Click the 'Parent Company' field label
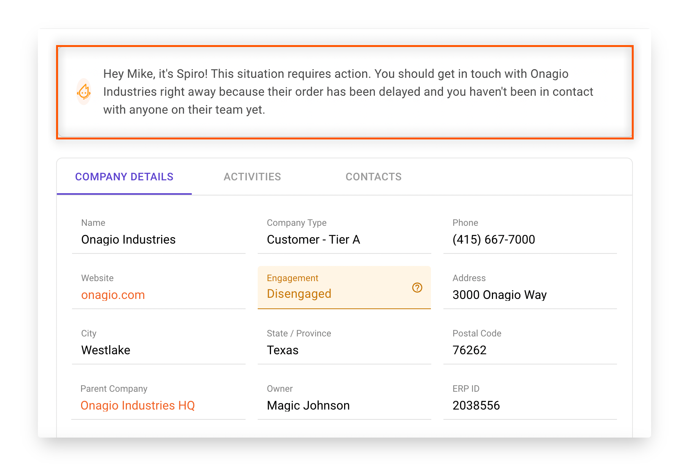Viewport: 689px width, 466px height. 114,389
